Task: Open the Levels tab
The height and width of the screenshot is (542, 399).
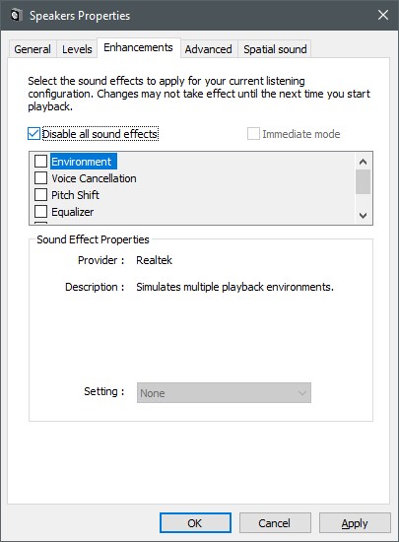Action: click(x=77, y=49)
